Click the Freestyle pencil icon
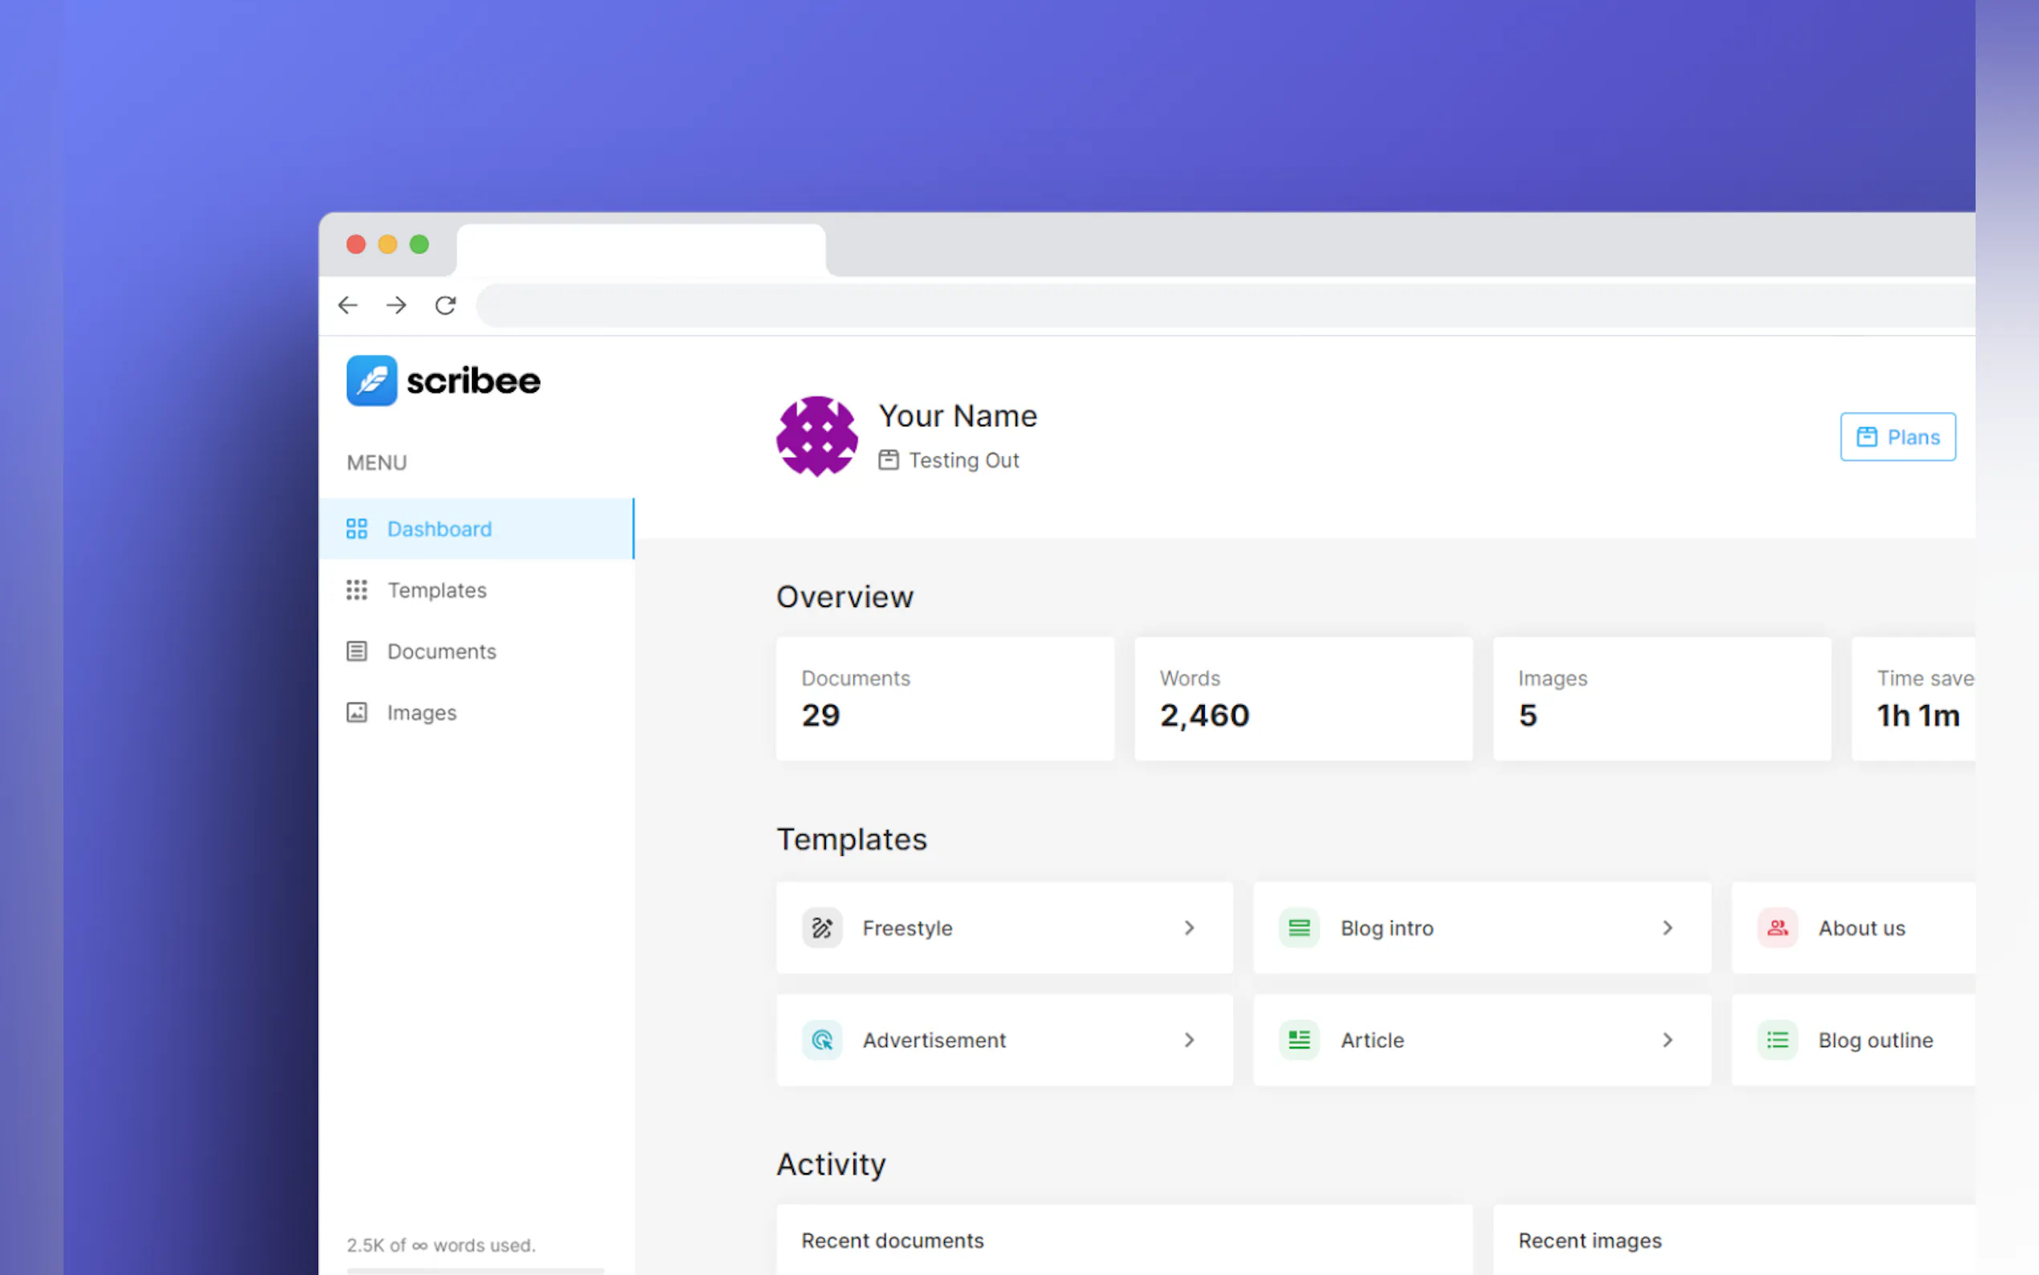Screen dimensions: 2039x1275 pos(822,927)
